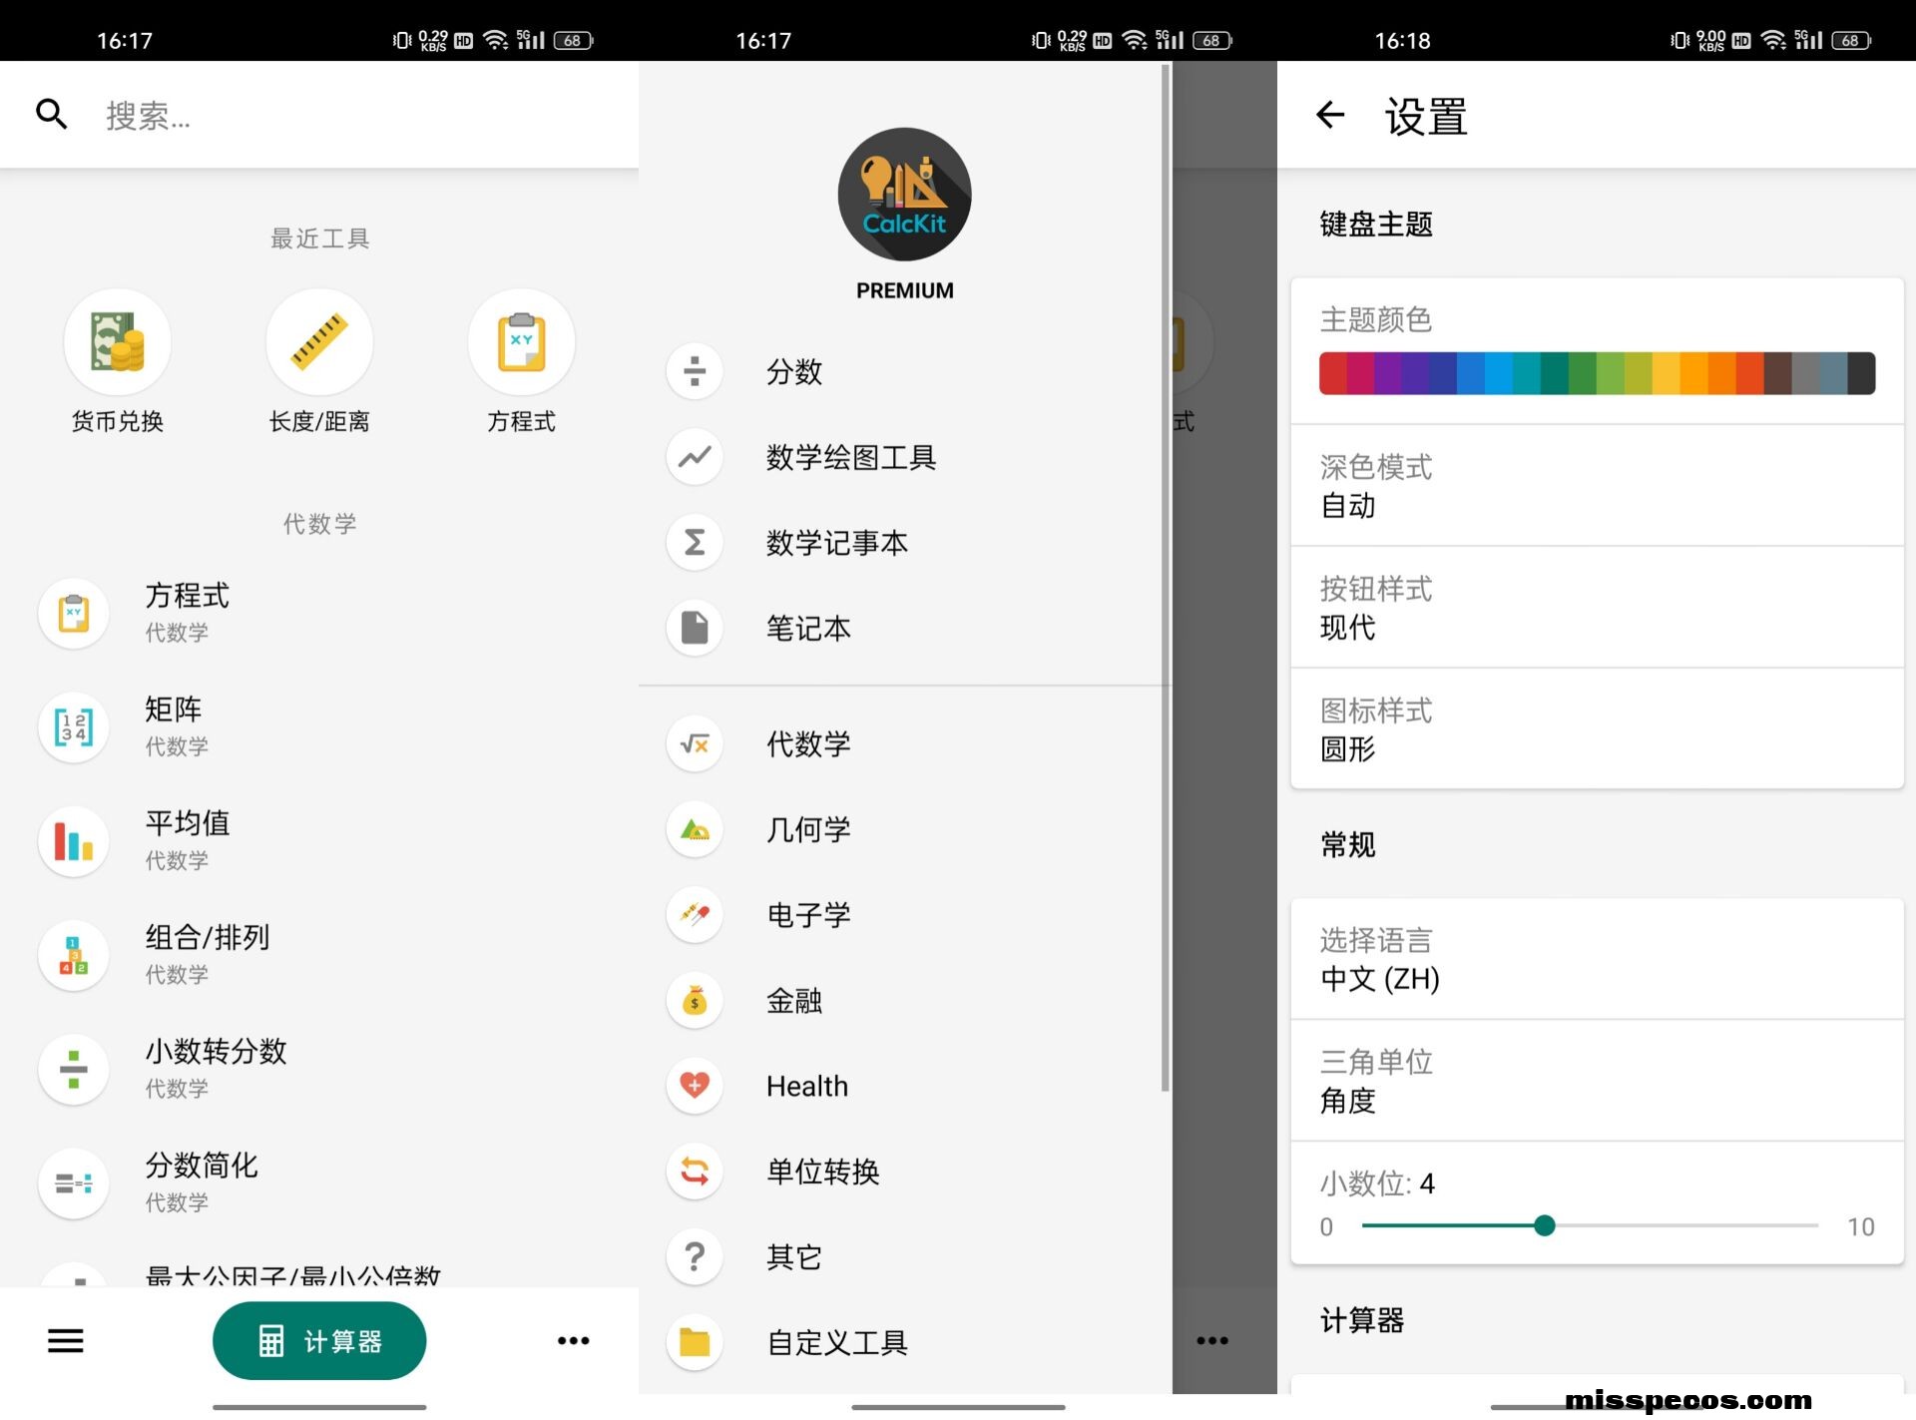Click the 小数转分数 list row text
This screenshot has height=1420, width=1916.
(x=216, y=1051)
